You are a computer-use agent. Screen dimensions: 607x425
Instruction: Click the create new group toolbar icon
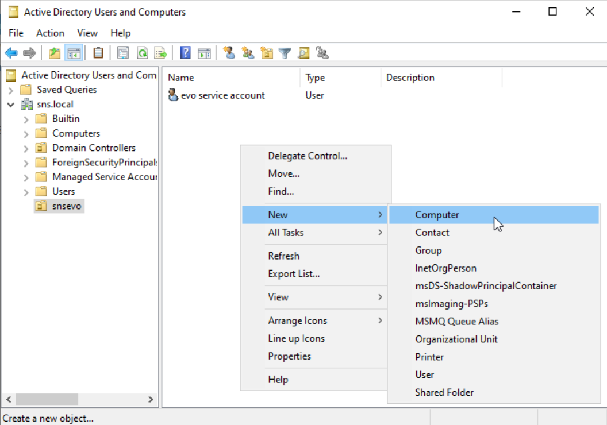[248, 53]
